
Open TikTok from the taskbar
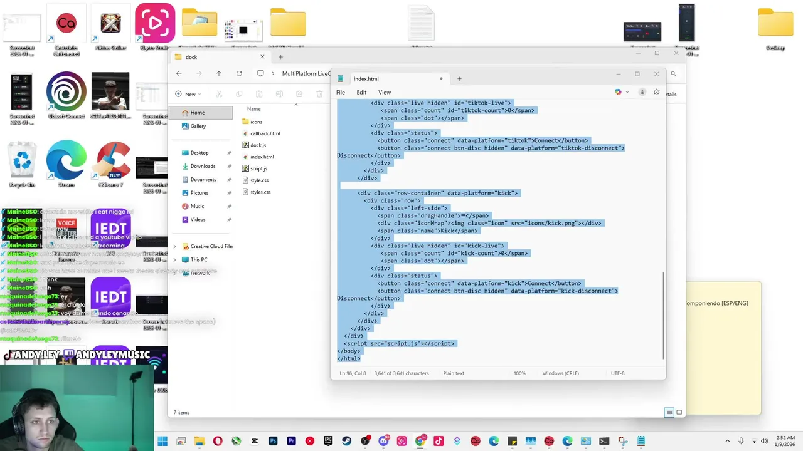(x=439, y=442)
